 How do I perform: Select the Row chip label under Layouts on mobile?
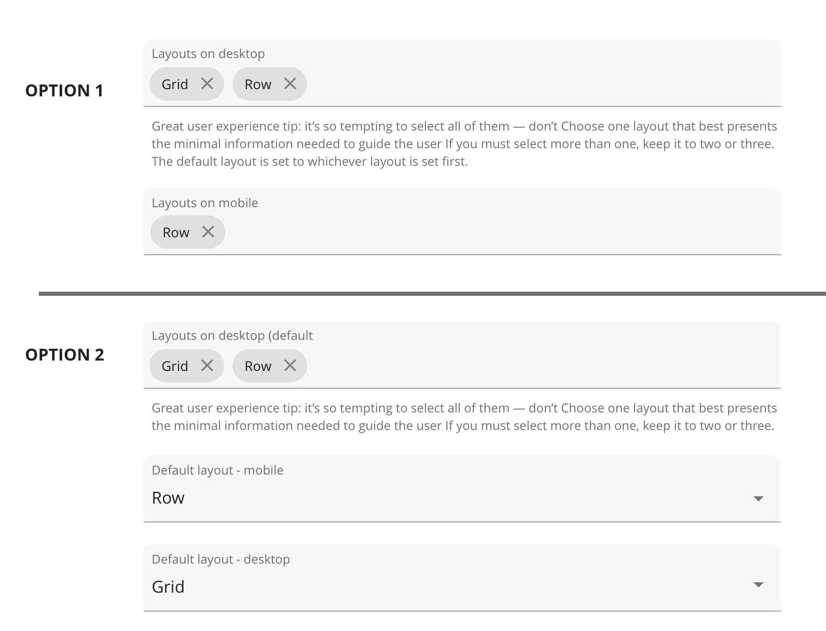pos(176,233)
